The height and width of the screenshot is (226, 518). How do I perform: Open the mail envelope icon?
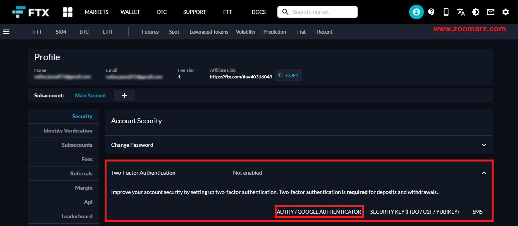coord(490,12)
